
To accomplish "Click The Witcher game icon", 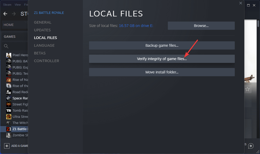I will (8, 123).
